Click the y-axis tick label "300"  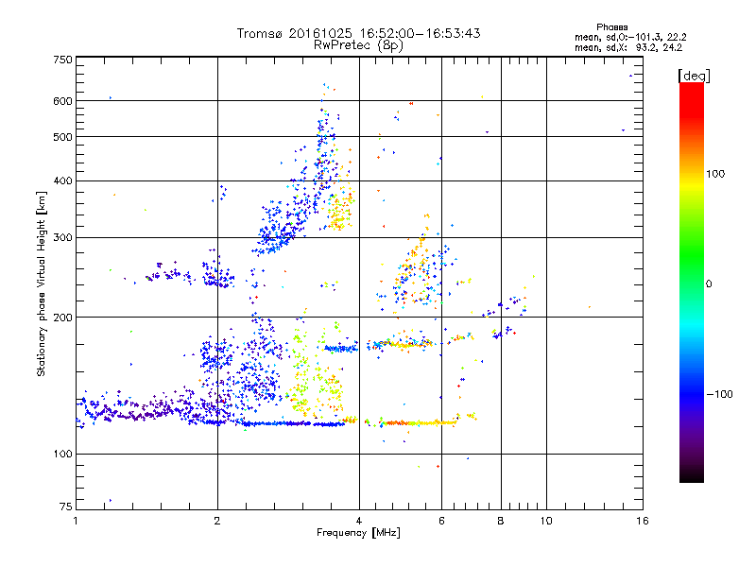pyautogui.click(x=62, y=238)
